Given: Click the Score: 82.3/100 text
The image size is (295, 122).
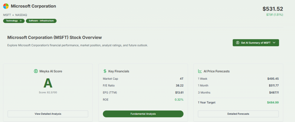Looking at the screenshot, I should (48, 92).
